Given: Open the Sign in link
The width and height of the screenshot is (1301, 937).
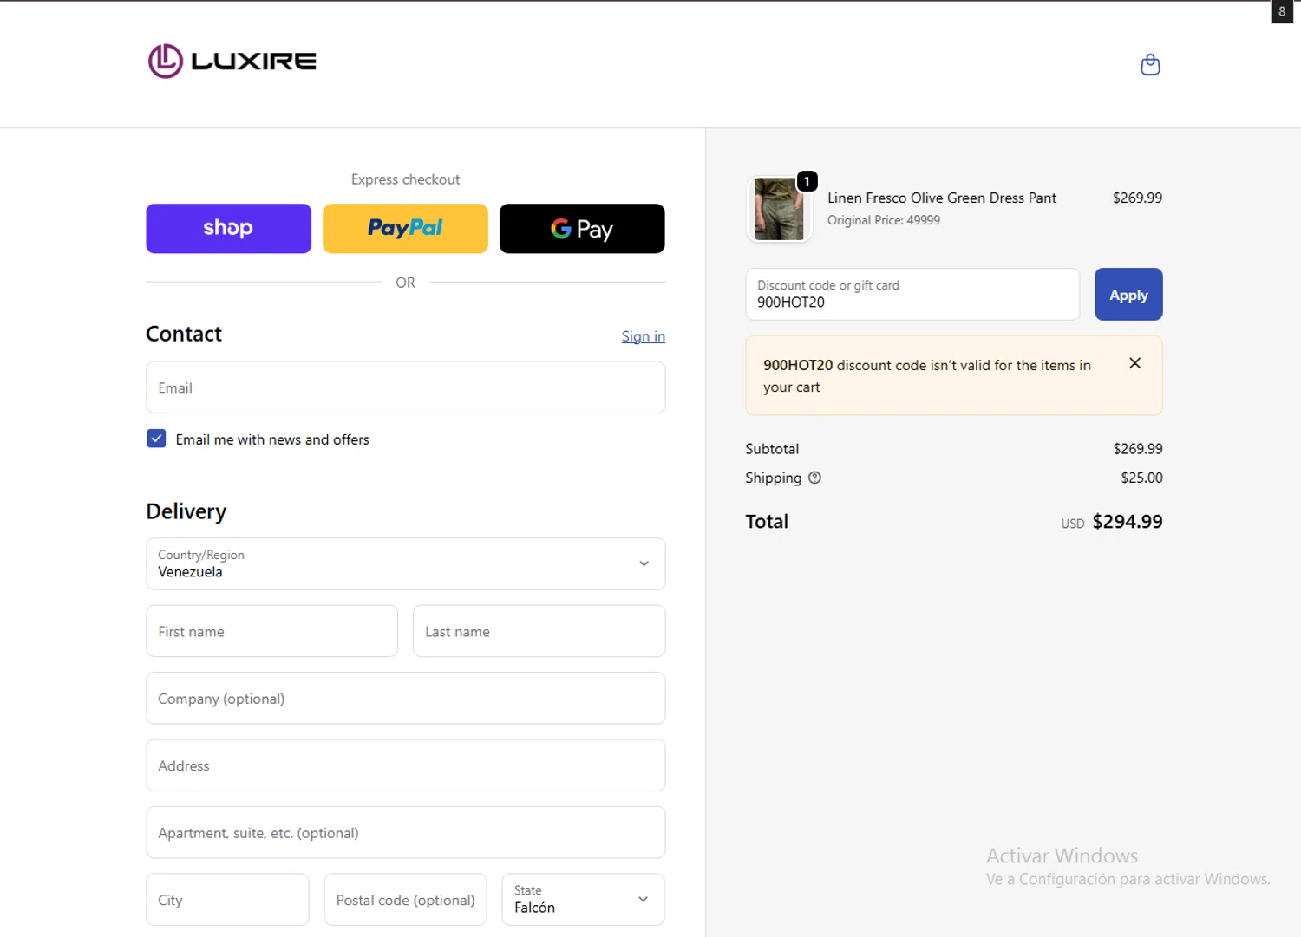Looking at the screenshot, I should click(644, 336).
